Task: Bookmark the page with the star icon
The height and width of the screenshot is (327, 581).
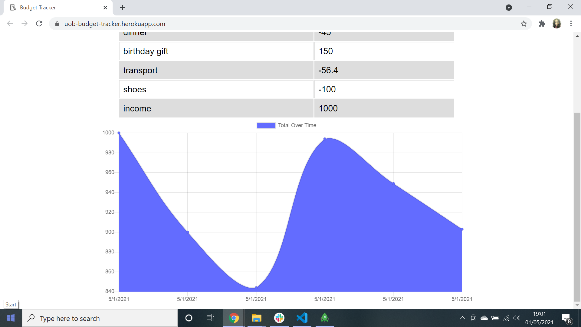Action: pos(524,24)
